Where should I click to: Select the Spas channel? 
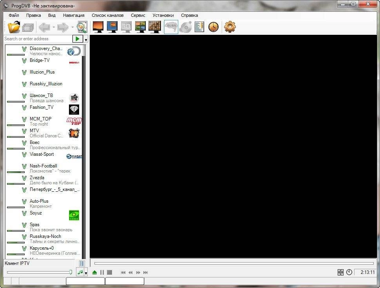tap(43, 227)
